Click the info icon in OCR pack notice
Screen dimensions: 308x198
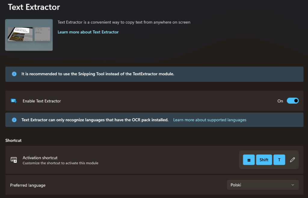click(x=14, y=120)
